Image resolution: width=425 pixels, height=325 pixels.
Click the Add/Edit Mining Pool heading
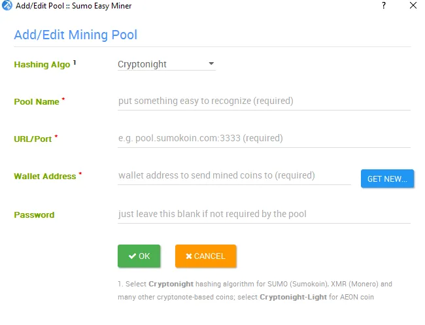pyautogui.click(x=76, y=35)
